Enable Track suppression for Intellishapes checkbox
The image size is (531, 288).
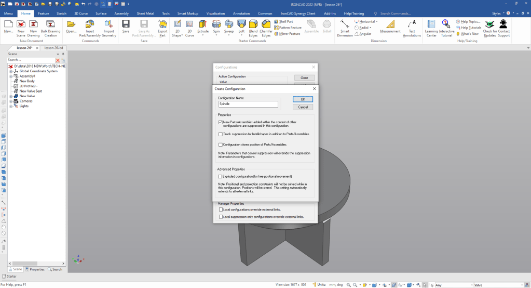[221, 134]
